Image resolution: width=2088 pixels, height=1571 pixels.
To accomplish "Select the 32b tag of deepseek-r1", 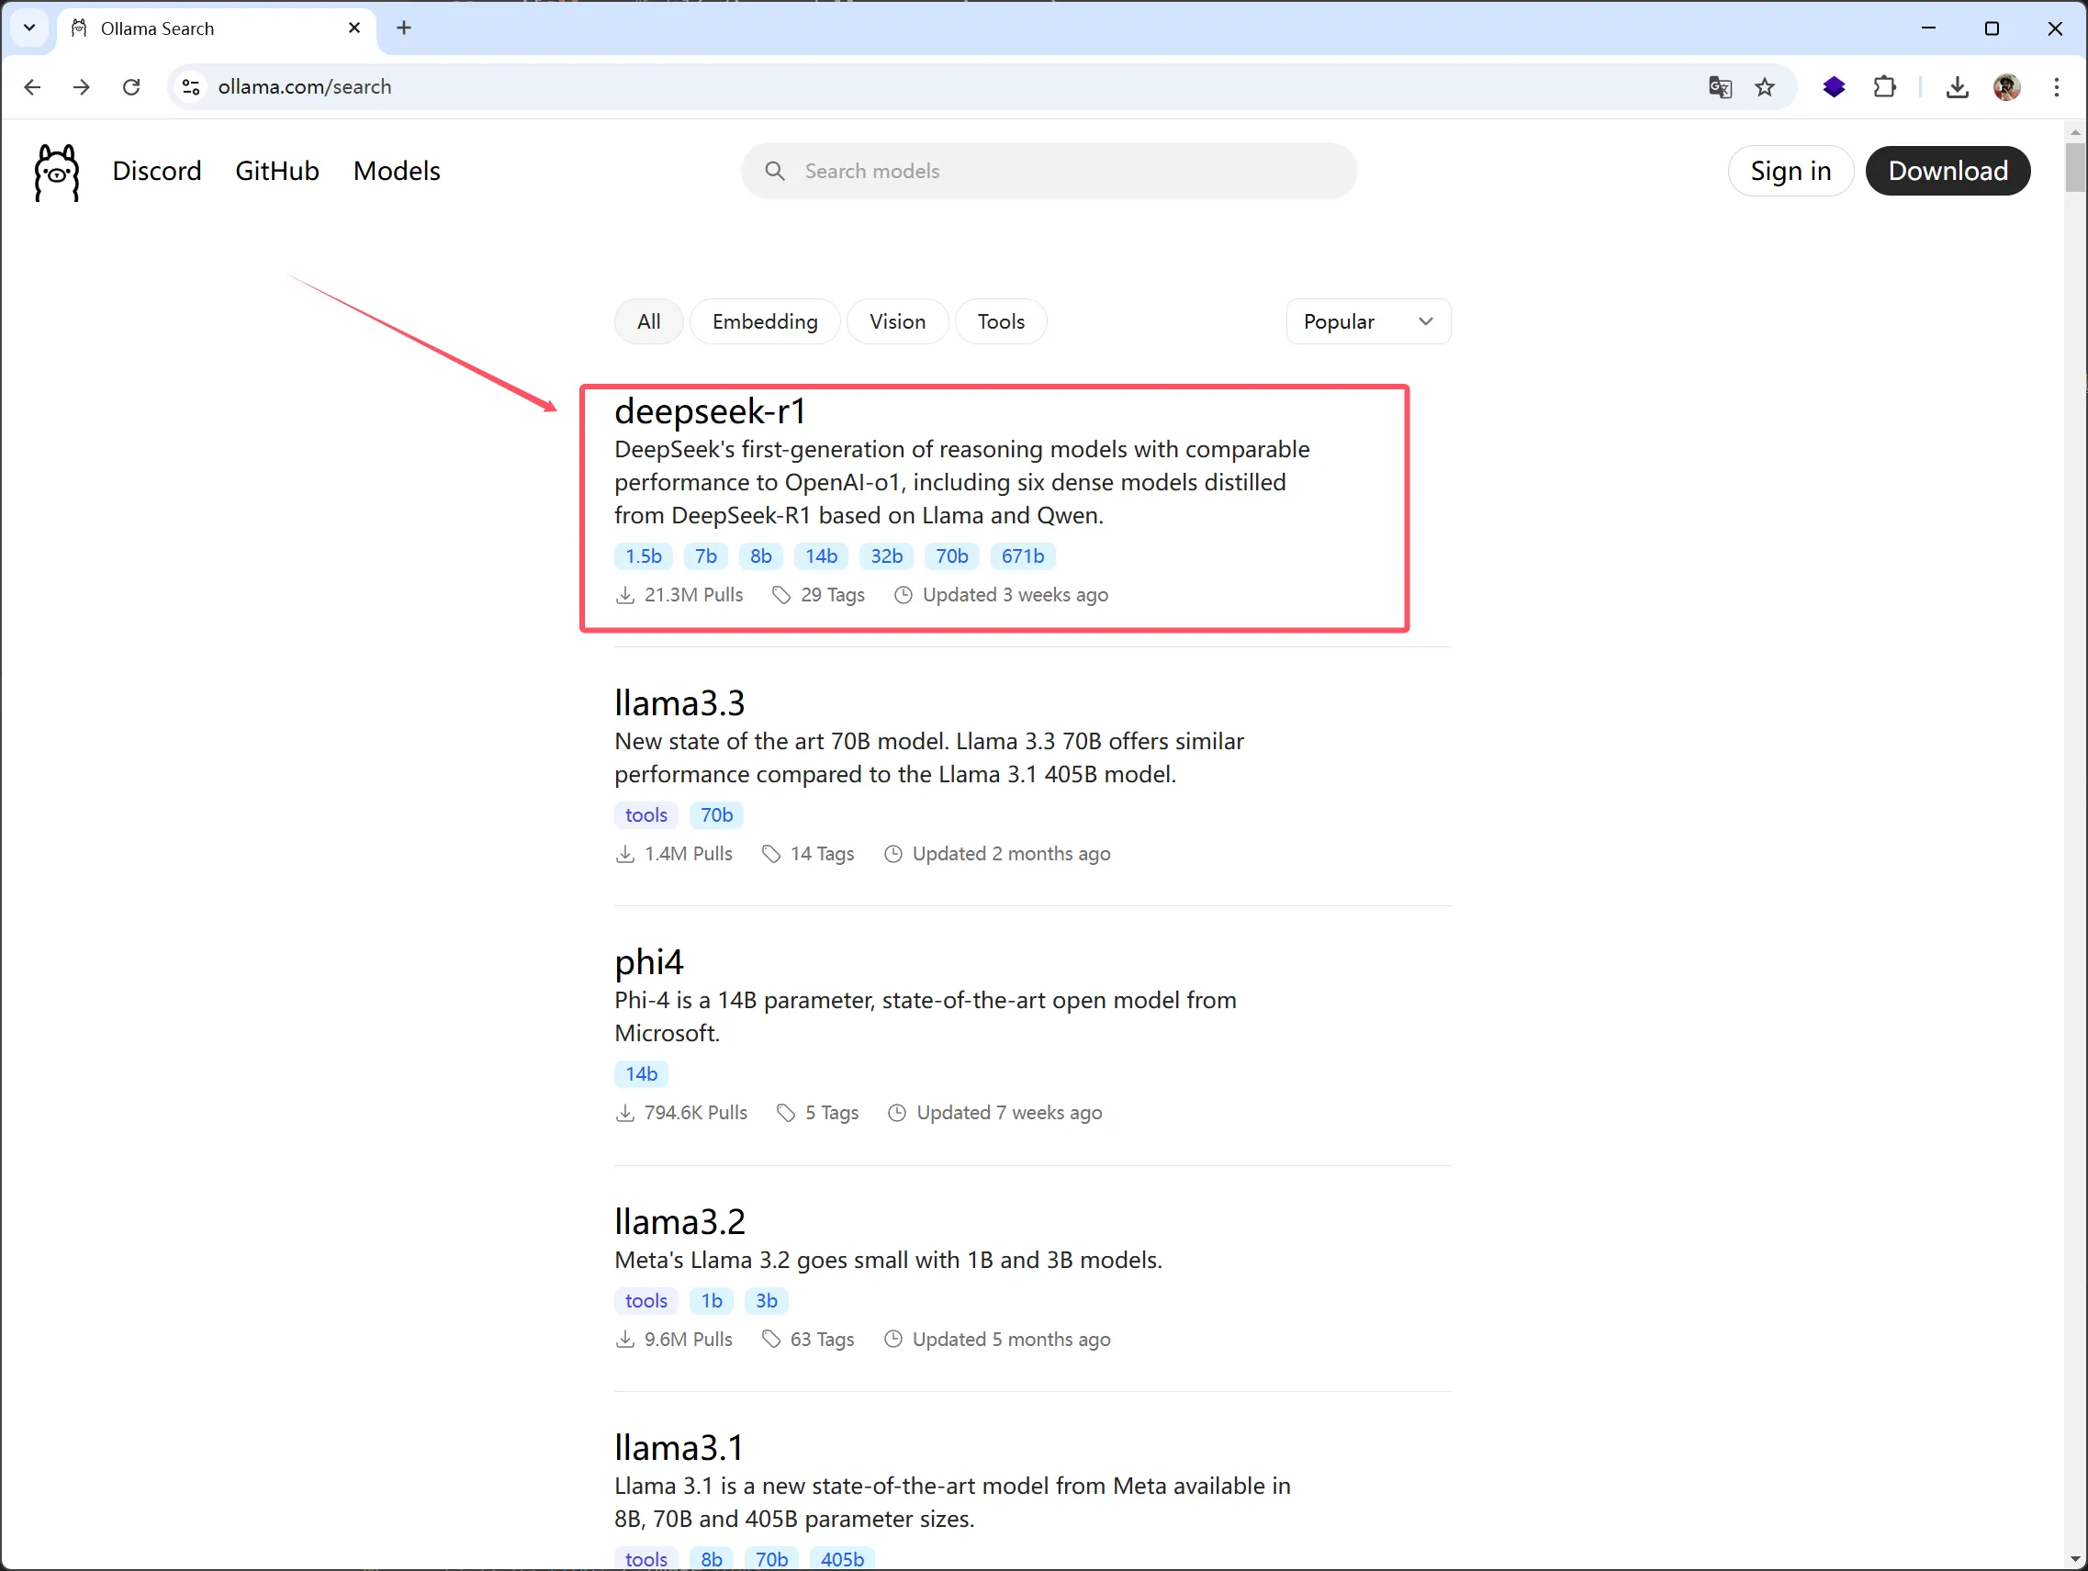I will click(886, 556).
